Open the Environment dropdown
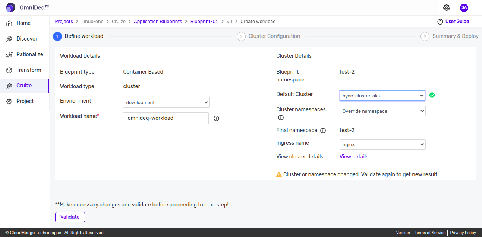482x237 pixels. point(166,102)
